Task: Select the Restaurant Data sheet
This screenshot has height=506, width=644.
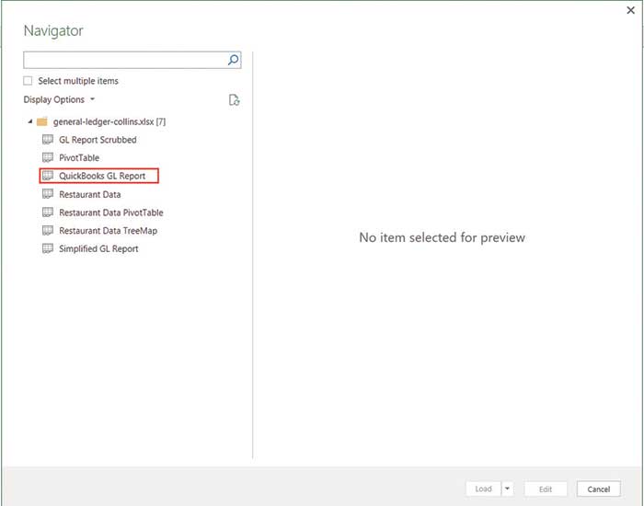Action: pyautogui.click(x=90, y=194)
